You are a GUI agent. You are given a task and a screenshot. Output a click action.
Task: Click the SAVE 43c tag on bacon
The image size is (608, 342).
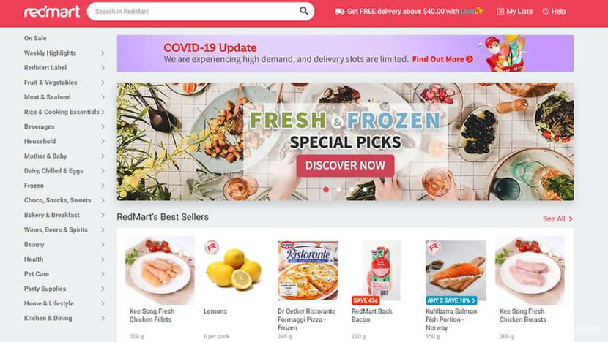(x=366, y=300)
